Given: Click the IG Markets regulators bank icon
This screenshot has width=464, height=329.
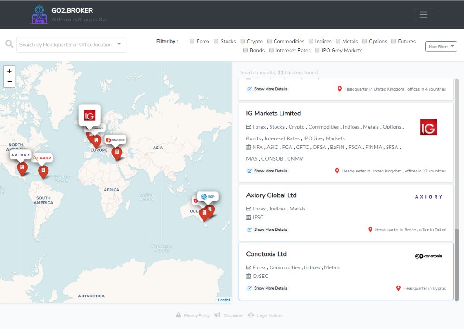Looking at the screenshot, I should pos(249,147).
